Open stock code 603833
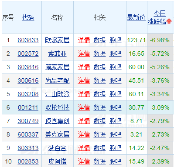 point(28,40)
